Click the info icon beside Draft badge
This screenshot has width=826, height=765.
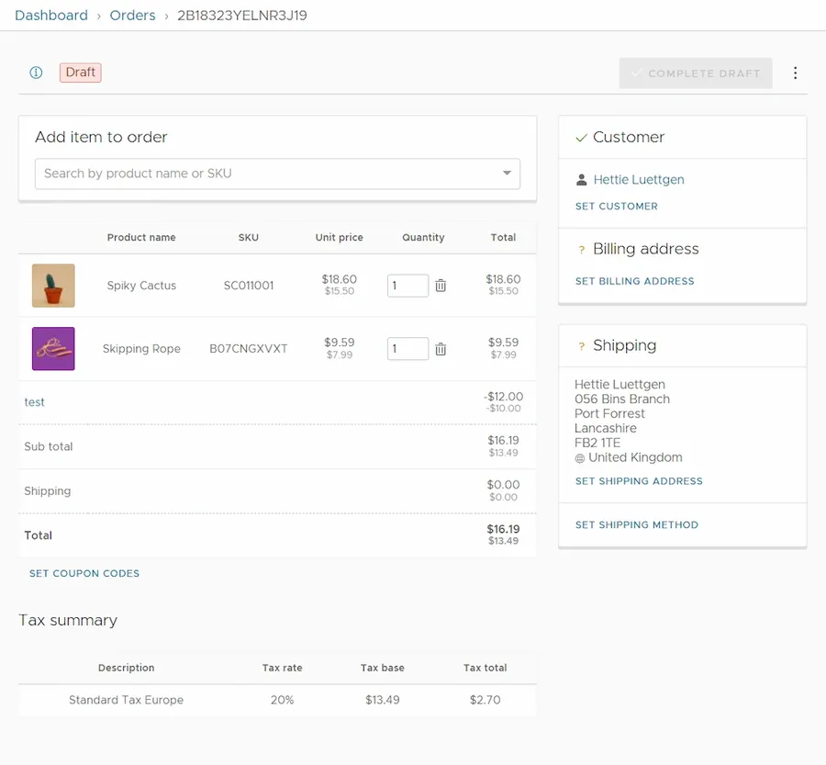(x=37, y=73)
